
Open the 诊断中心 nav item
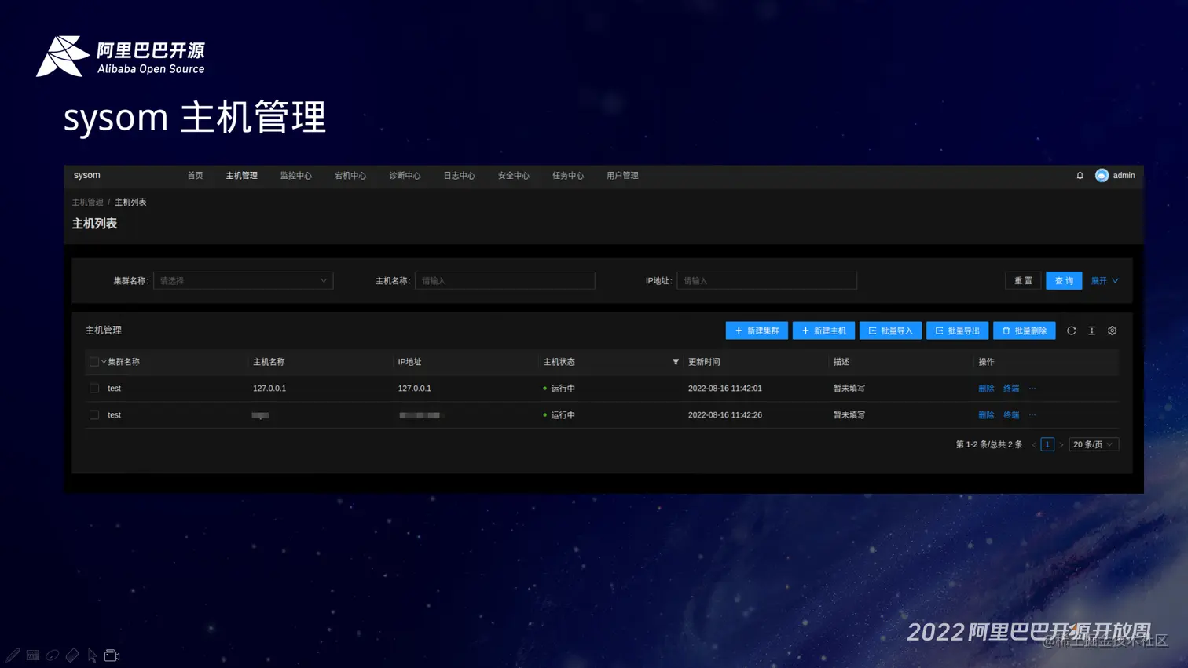pos(405,176)
